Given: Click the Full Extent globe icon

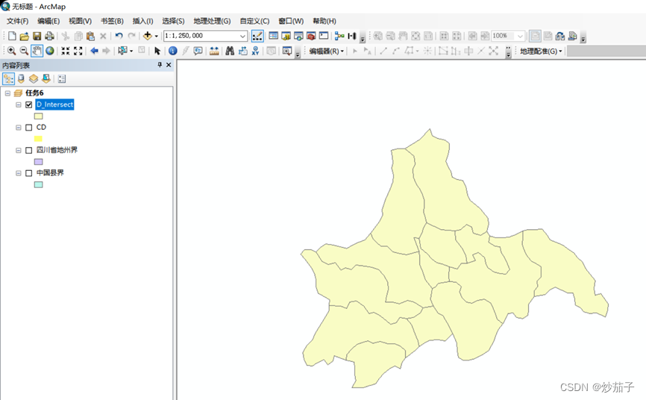Looking at the screenshot, I should click(x=49, y=51).
